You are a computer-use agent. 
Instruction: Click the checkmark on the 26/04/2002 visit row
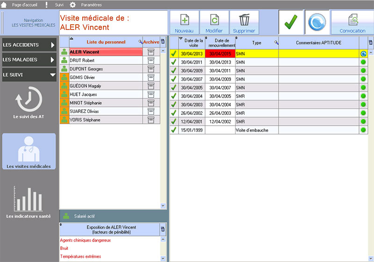coord(174,113)
